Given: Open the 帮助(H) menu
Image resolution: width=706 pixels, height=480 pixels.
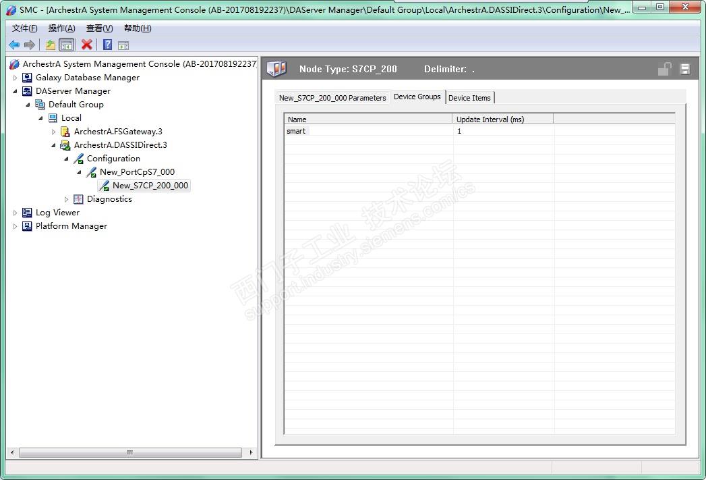Looking at the screenshot, I should [138, 28].
